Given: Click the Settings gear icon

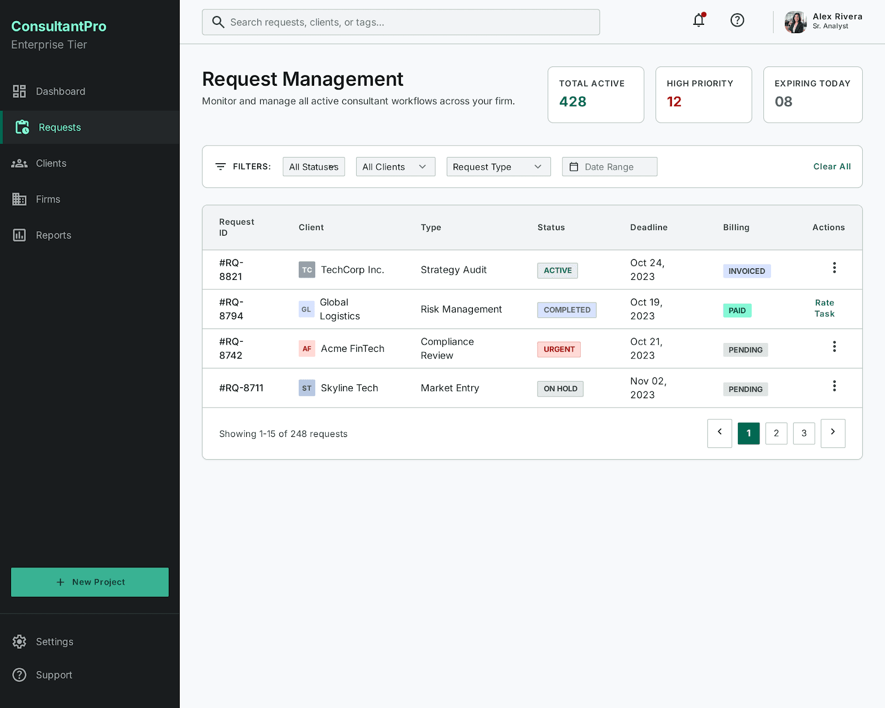Looking at the screenshot, I should 19,642.
